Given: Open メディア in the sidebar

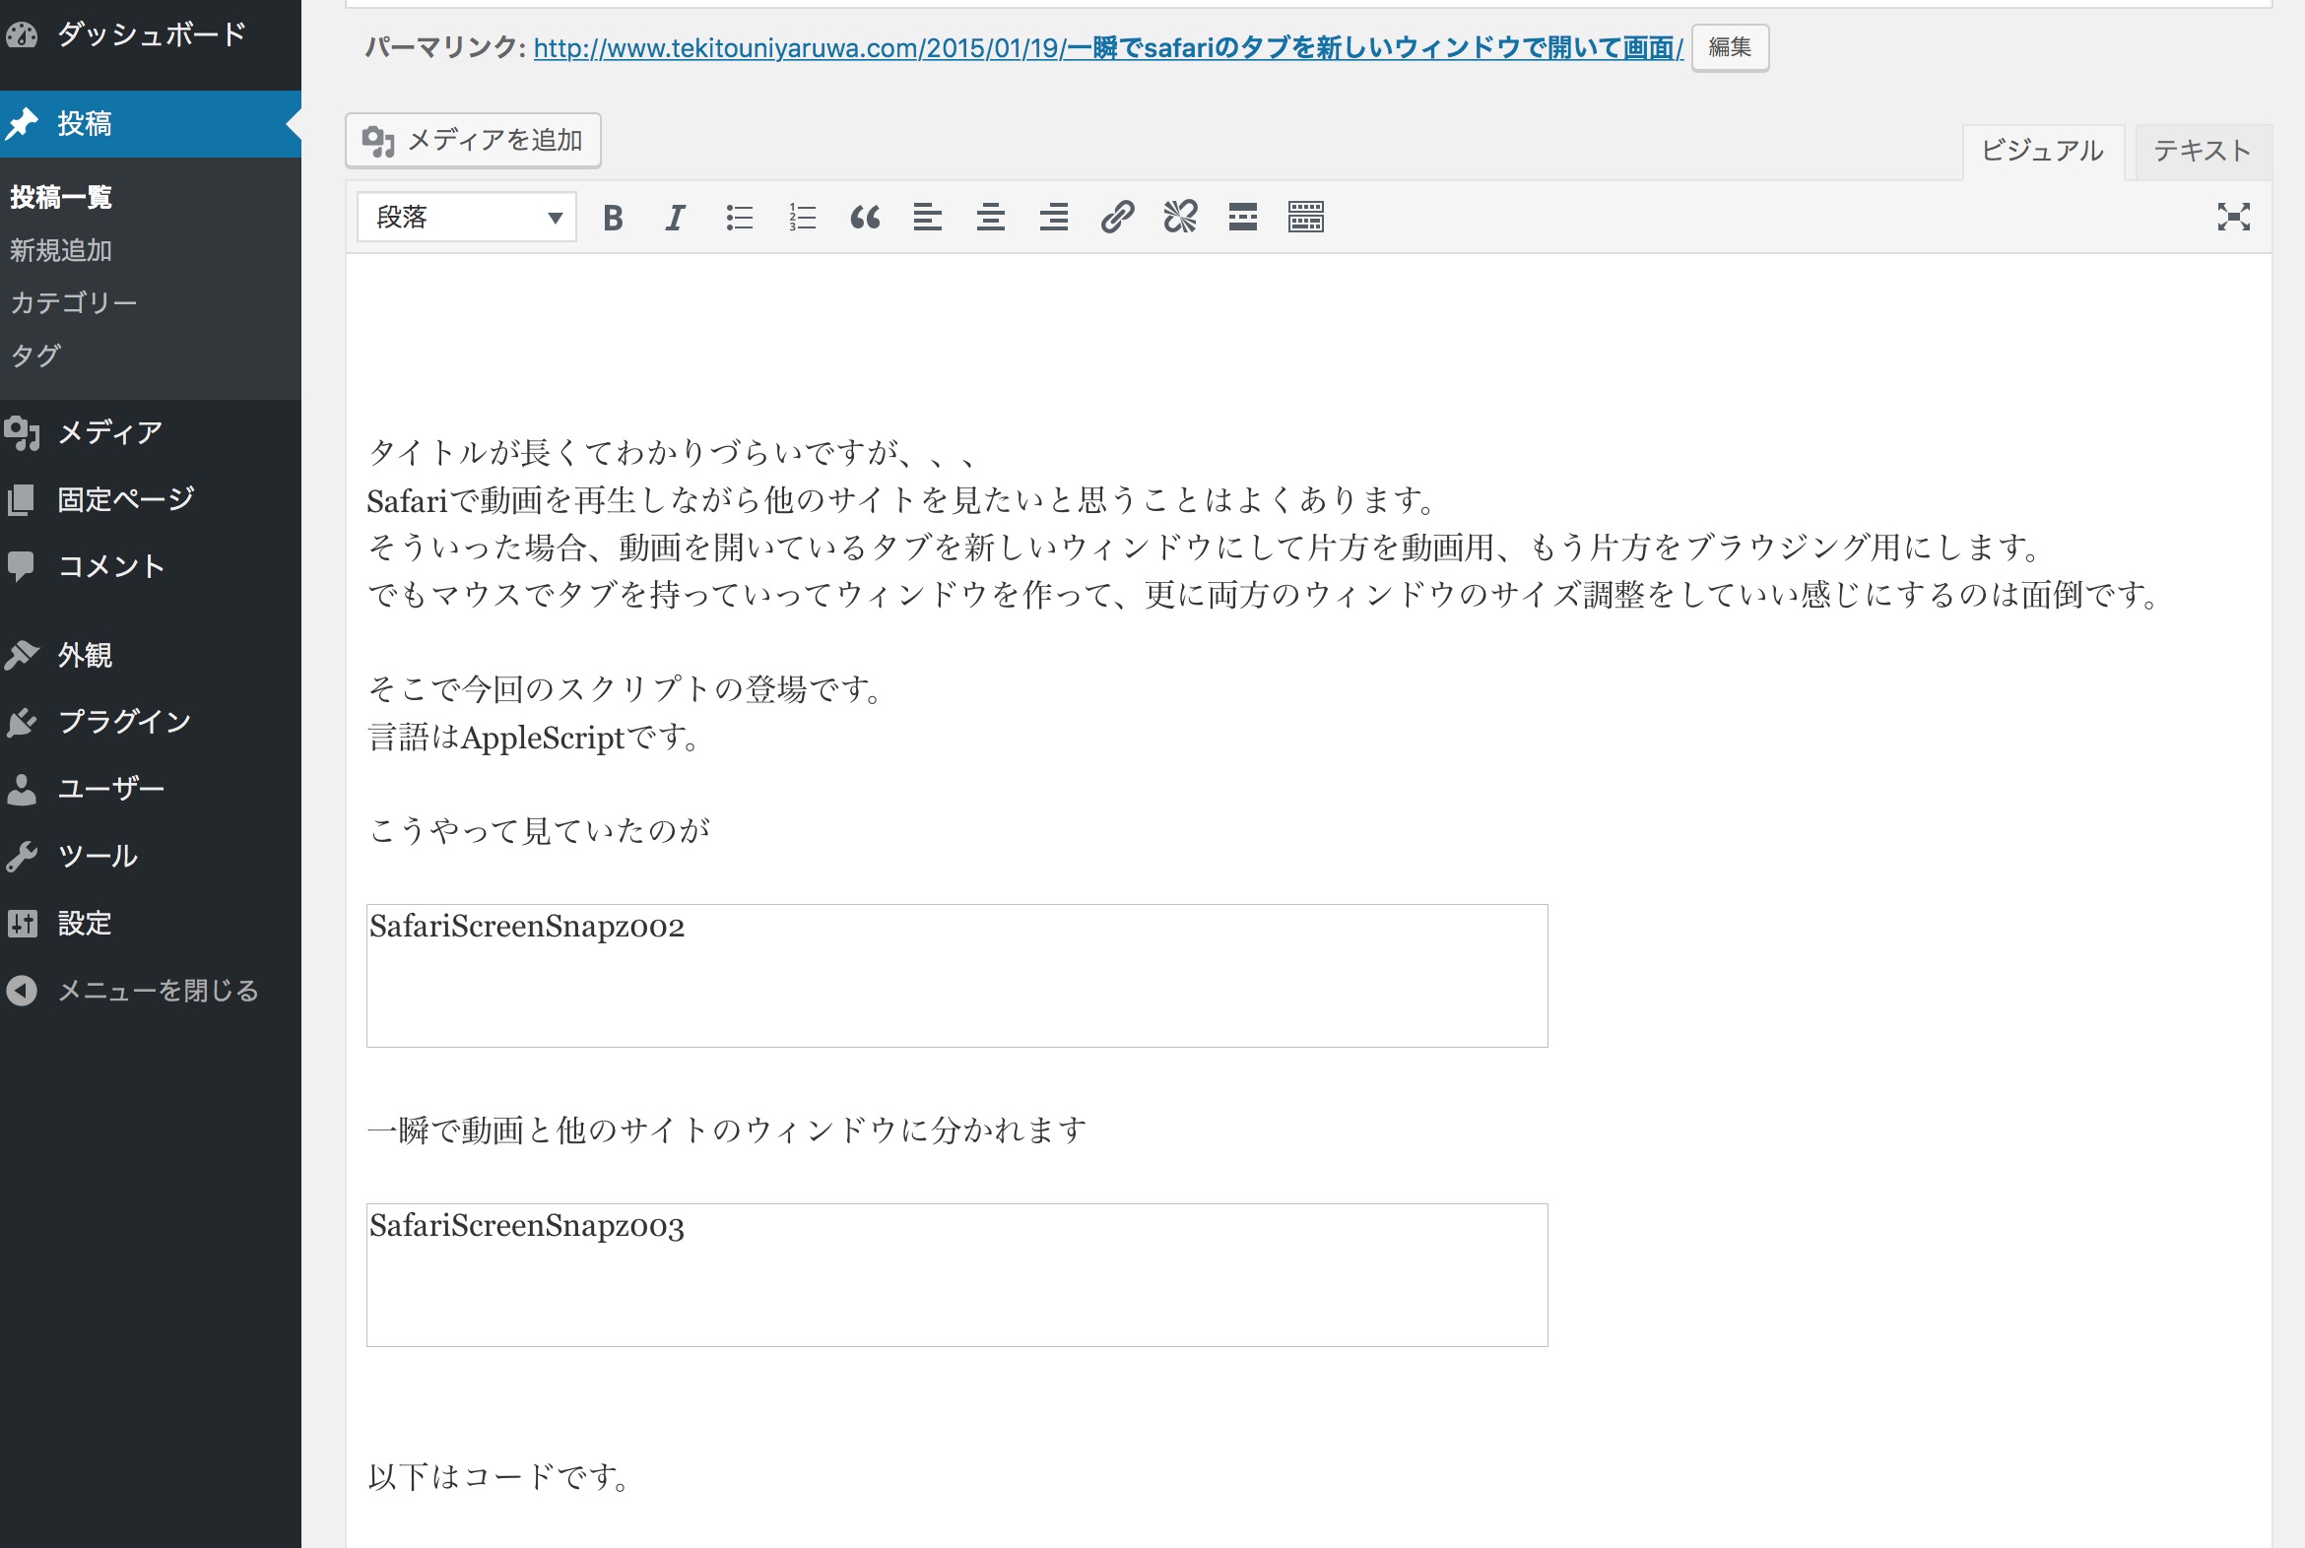Looking at the screenshot, I should (x=150, y=432).
